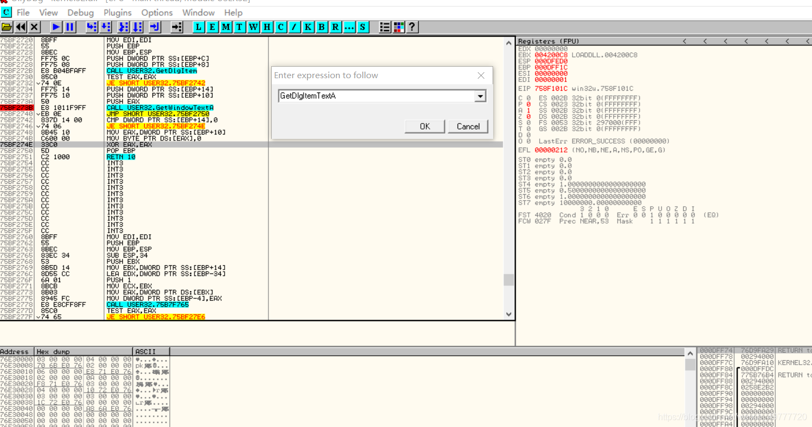Click the Step over toolbar icon
Viewport: 812px width, 427px height.
pos(105,27)
